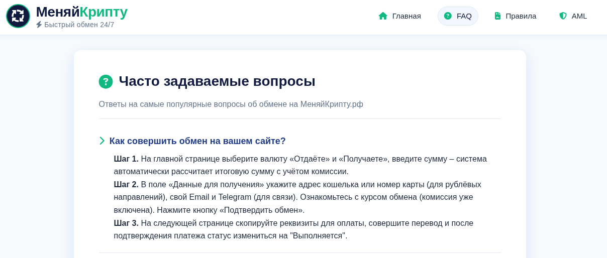Open the Правила menu item
607x258 pixels.
[x=516, y=16]
